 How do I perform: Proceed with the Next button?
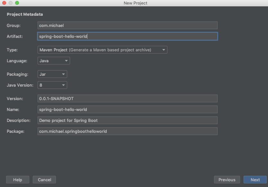tap(255, 180)
